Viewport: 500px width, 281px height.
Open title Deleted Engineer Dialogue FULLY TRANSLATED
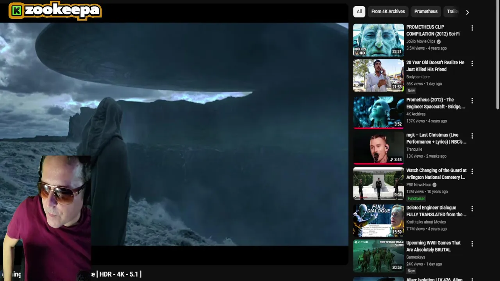pos(436,211)
